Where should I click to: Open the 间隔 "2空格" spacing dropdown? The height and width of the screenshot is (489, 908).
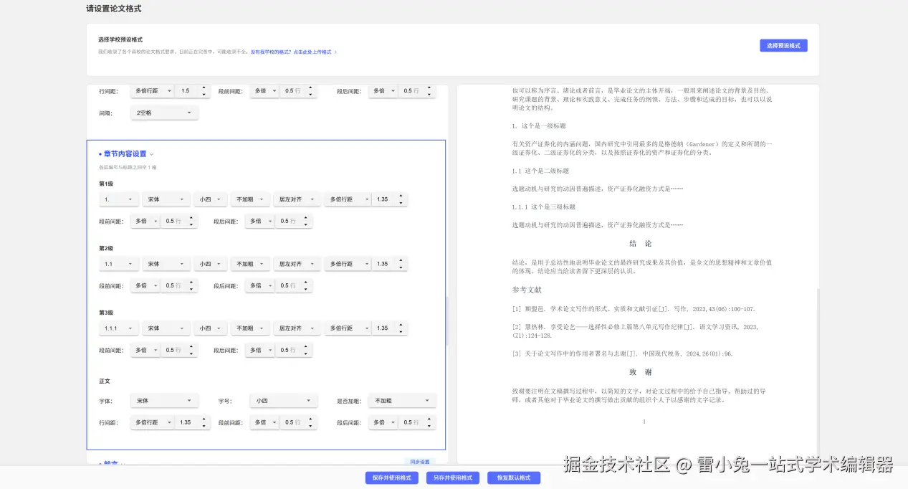(x=164, y=113)
